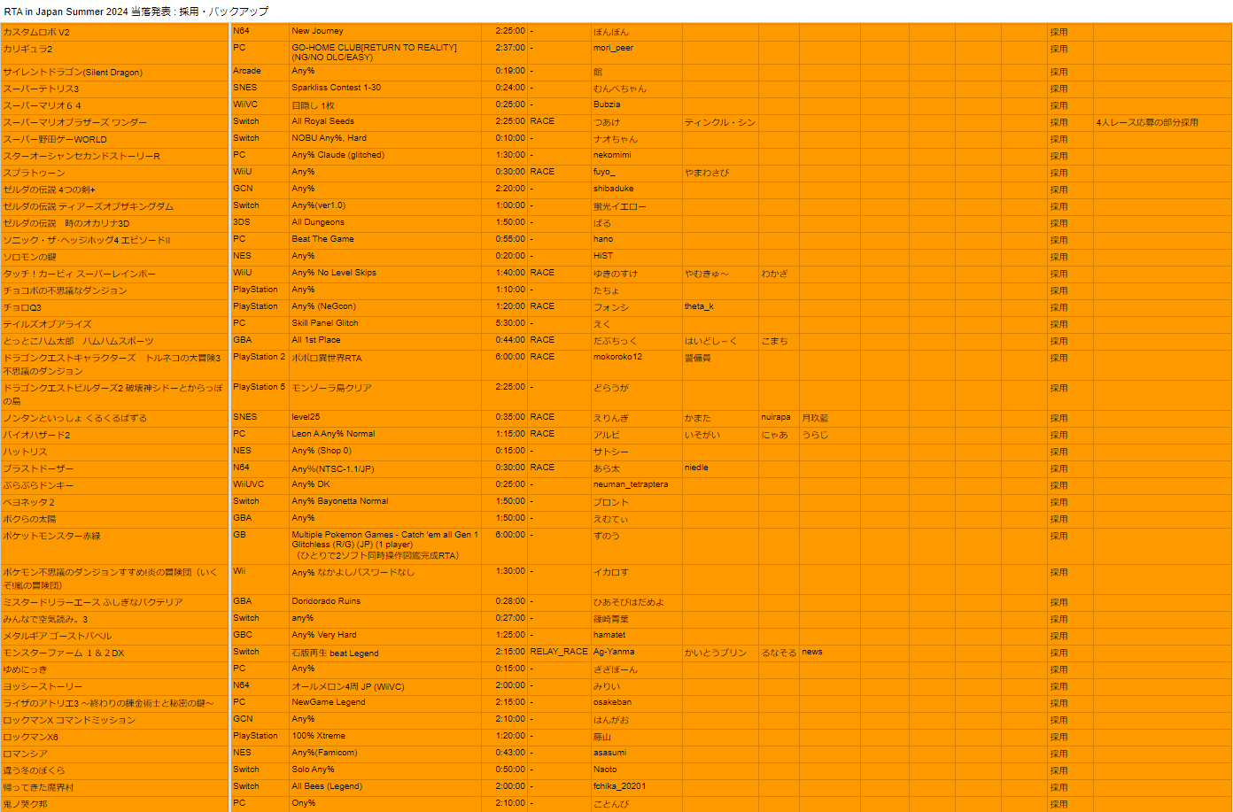Click the 'Arcade' platform cell
This screenshot has width=1233, height=812.
260,73
